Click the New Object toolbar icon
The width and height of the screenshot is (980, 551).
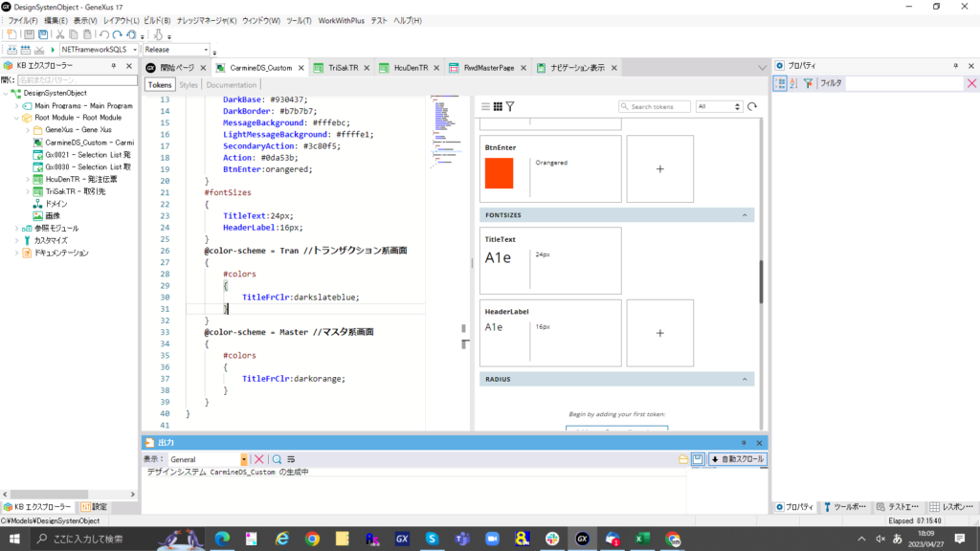point(11,34)
